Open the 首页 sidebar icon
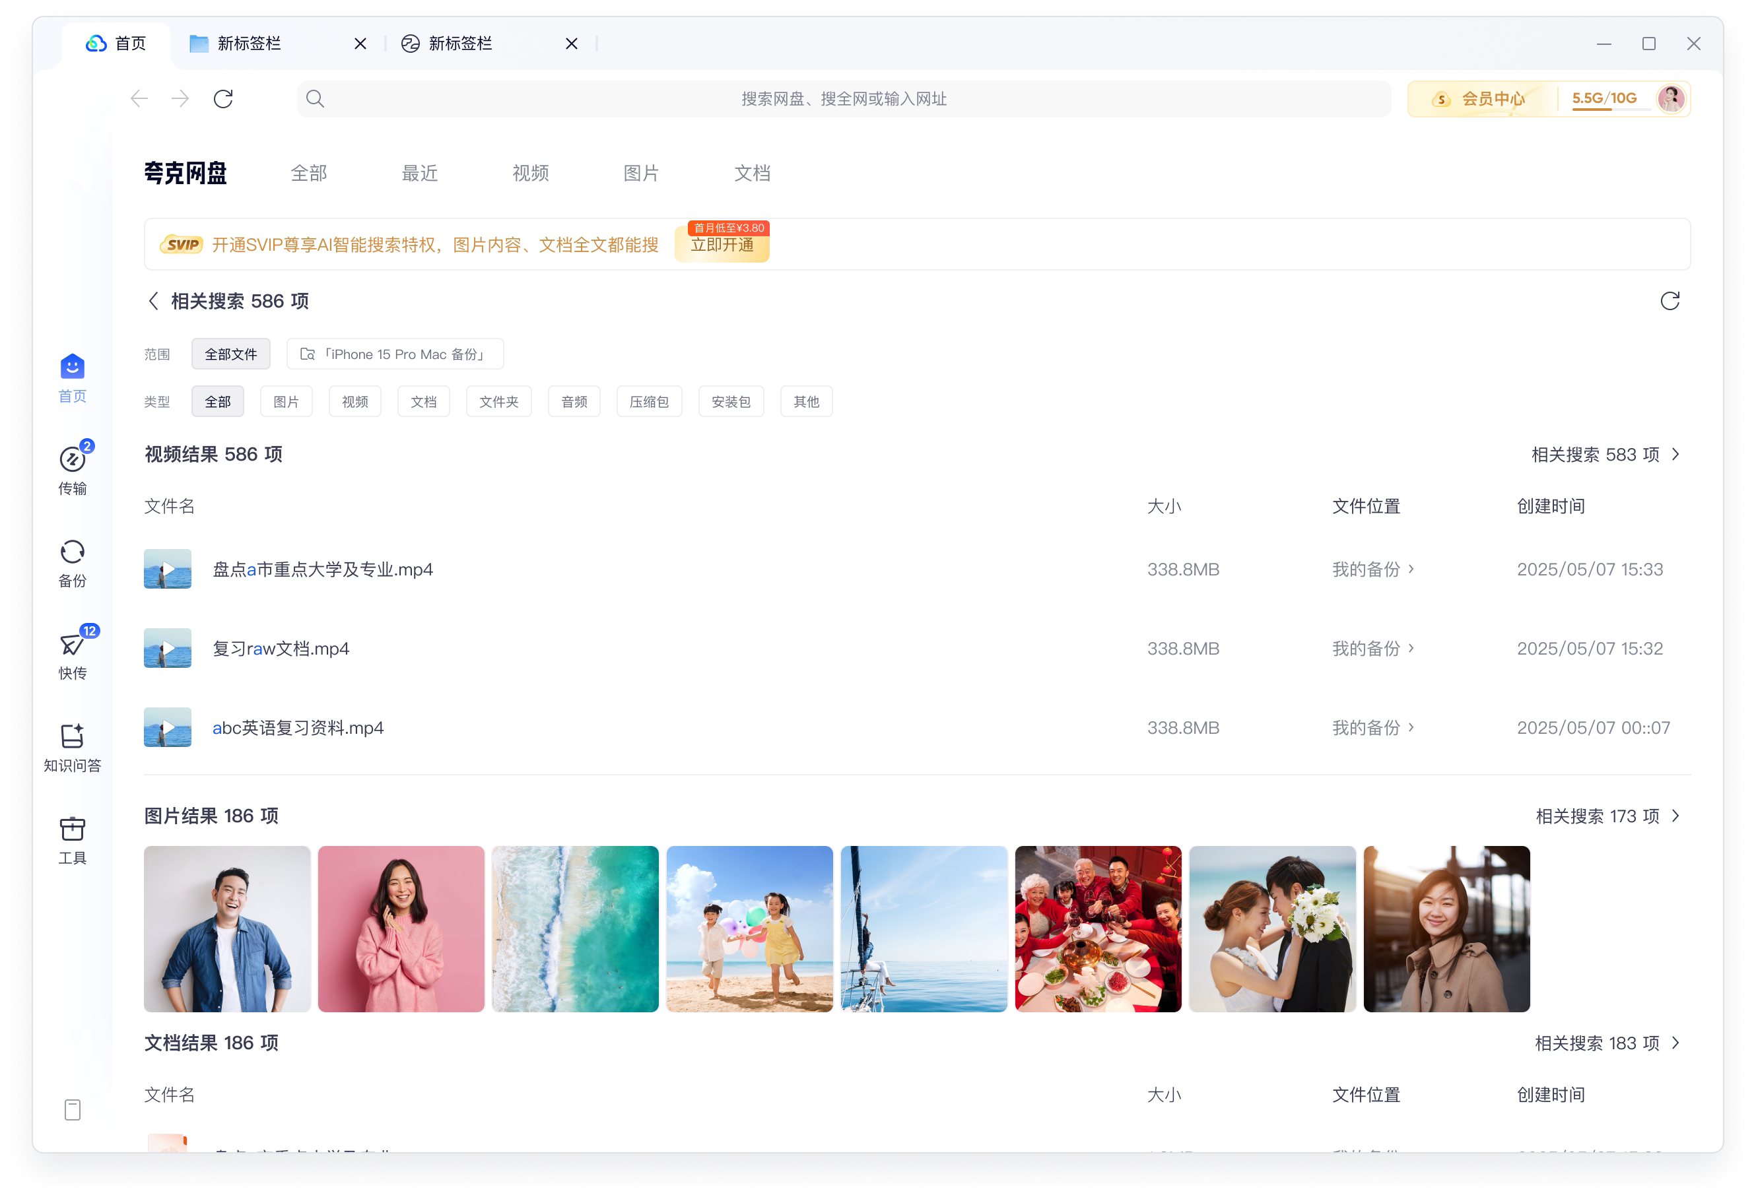Screen dimensions: 1756x1201 [73, 377]
